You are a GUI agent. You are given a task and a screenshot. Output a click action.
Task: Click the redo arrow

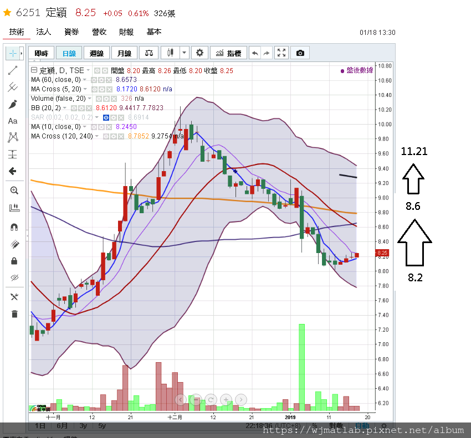click(x=266, y=53)
